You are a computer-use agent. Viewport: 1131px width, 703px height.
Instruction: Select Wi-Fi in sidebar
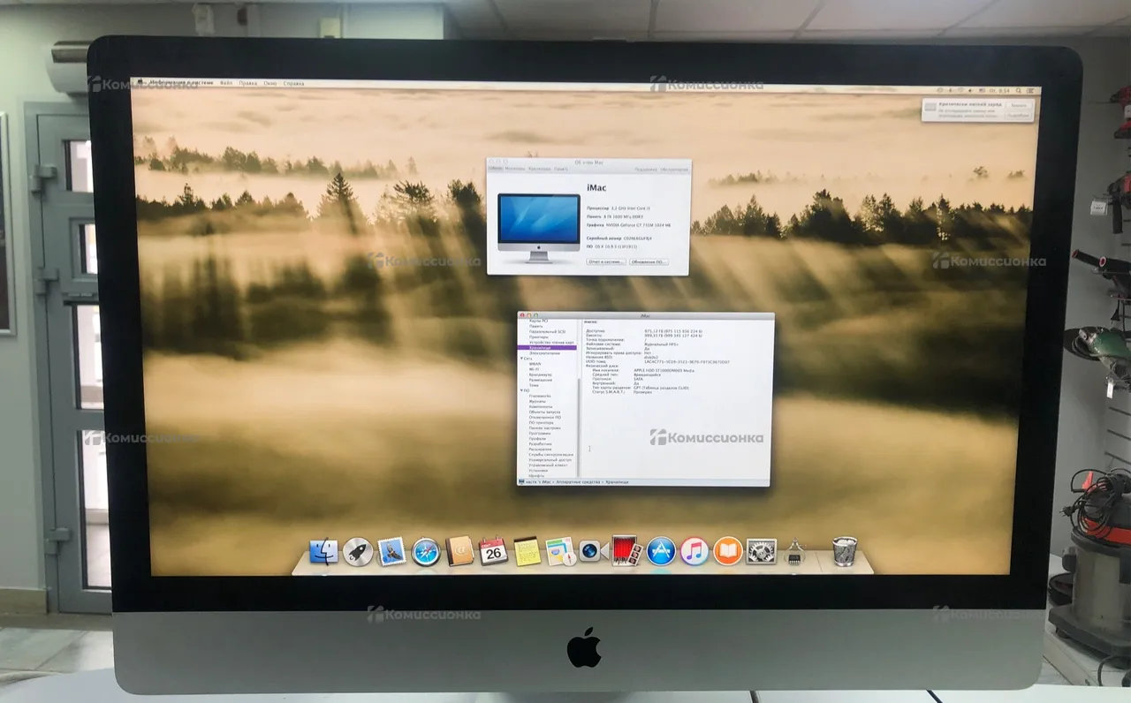pos(534,369)
